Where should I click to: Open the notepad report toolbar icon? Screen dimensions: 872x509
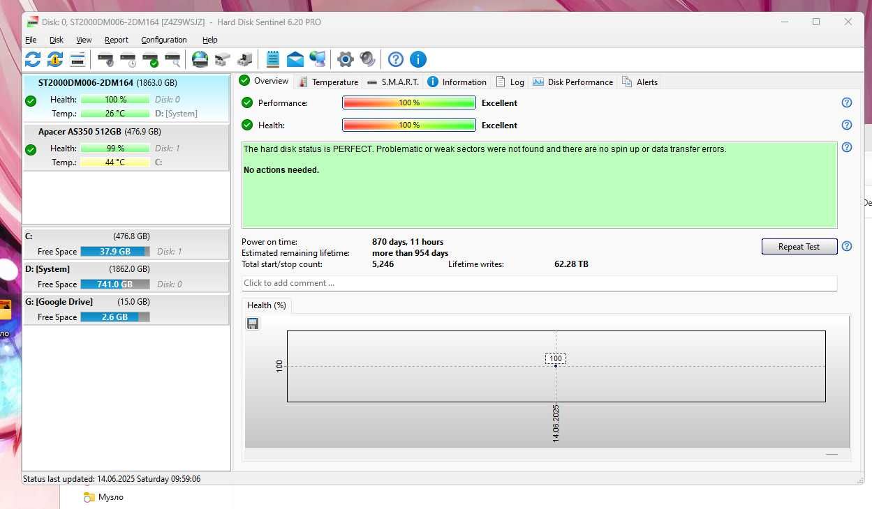coord(273,59)
